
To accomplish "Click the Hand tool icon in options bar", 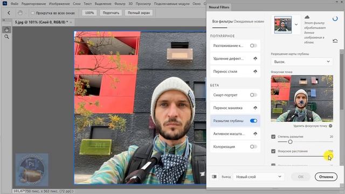I will (20, 13).
